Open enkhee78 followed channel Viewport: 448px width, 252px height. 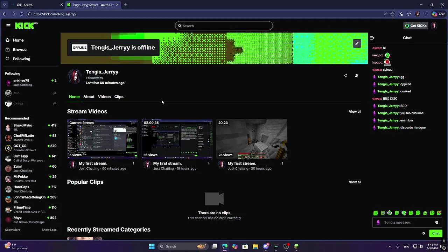coord(31,83)
